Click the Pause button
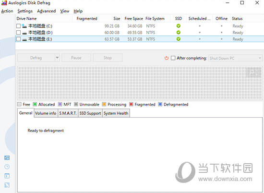This screenshot has height=193, width=264. click(76, 58)
